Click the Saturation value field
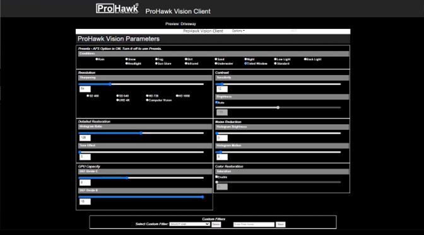This screenshot has width=424, height=235. [222, 186]
